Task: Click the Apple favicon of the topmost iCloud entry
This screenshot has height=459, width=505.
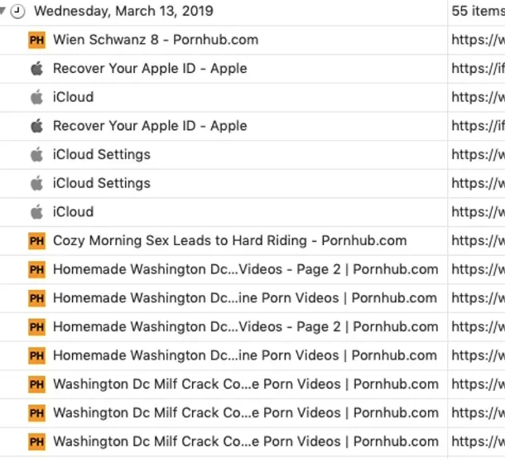Action: pos(36,97)
